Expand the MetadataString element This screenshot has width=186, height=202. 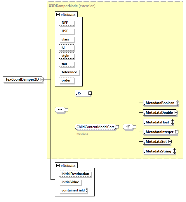tap(174, 151)
